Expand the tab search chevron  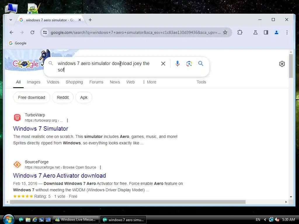point(11,20)
